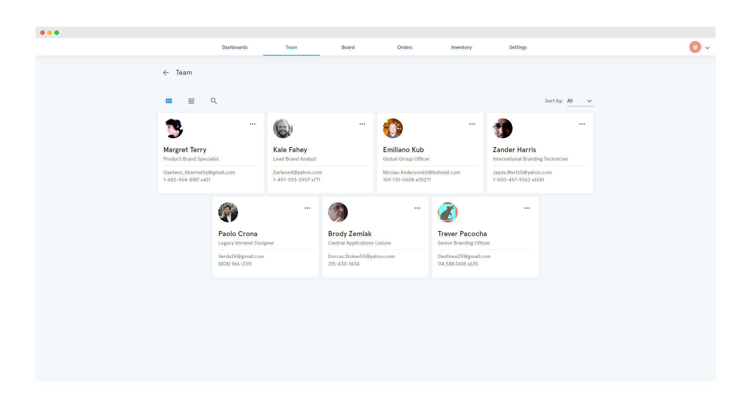Expand the Sort by All dropdown

580,101
